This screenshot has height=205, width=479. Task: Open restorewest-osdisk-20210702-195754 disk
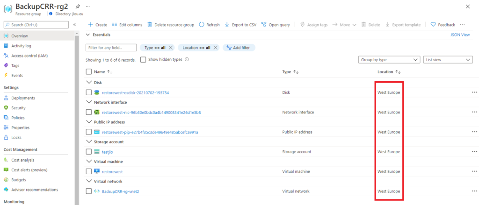(x=135, y=92)
